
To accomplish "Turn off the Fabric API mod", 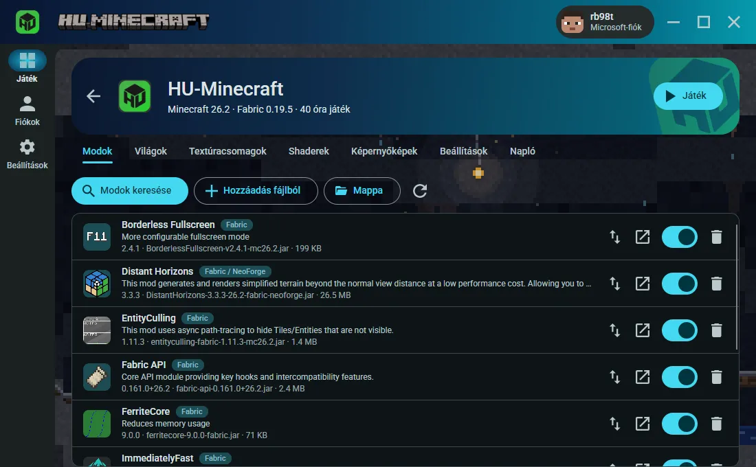I will [x=679, y=377].
